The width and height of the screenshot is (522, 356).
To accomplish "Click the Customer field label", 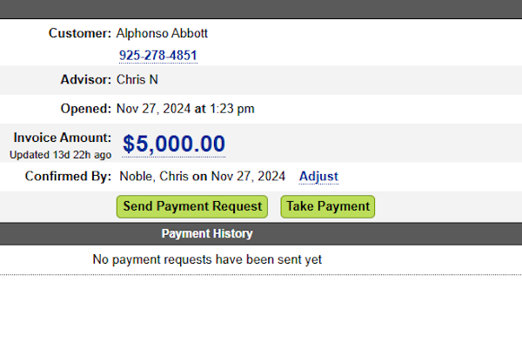I will coord(80,34).
